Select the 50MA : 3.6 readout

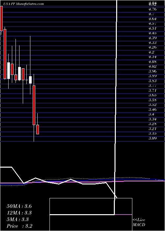(x=19, y=206)
